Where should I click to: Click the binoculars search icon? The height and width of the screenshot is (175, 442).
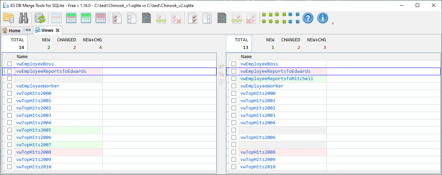click(24, 18)
